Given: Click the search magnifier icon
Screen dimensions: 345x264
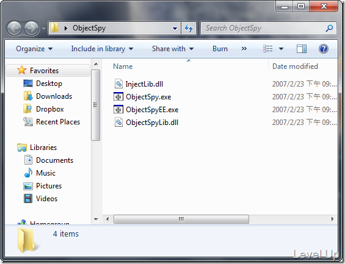Looking at the screenshot, I should coord(329,28).
